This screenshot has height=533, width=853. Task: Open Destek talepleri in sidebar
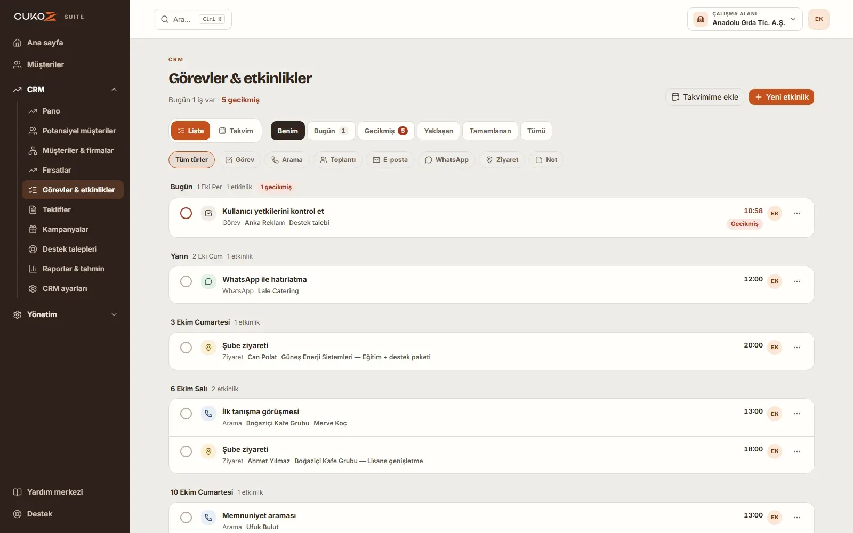tap(73, 249)
